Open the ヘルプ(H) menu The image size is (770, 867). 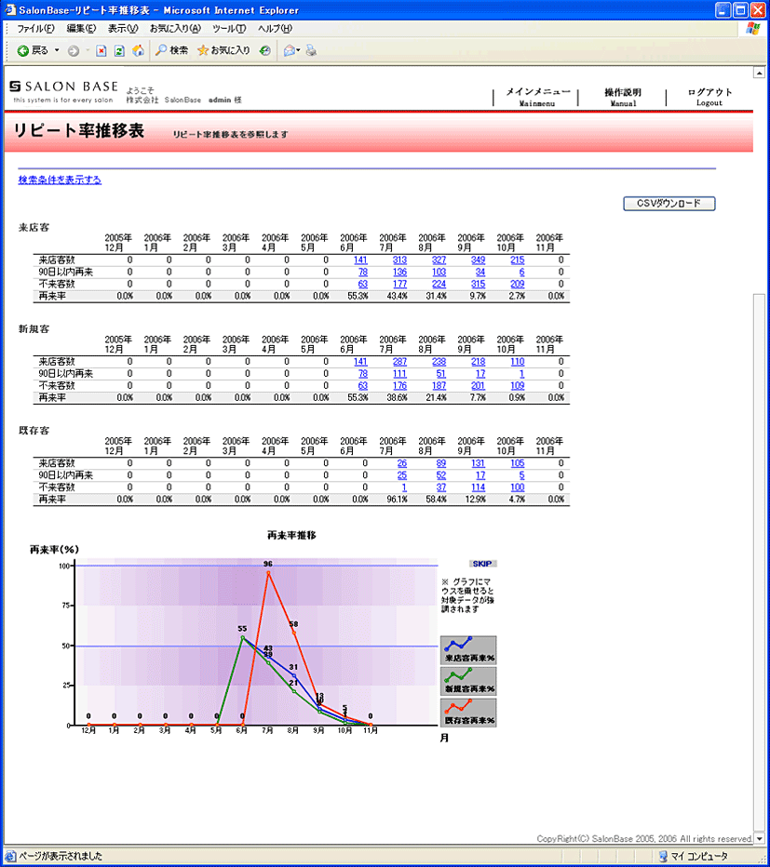[x=275, y=28]
